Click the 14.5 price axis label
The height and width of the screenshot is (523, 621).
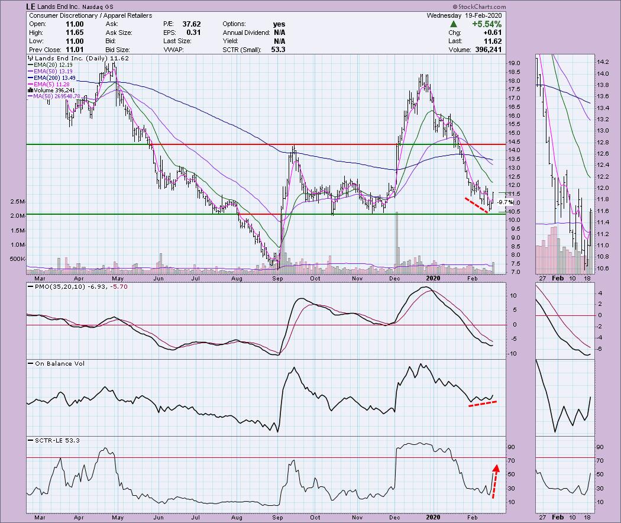click(515, 142)
